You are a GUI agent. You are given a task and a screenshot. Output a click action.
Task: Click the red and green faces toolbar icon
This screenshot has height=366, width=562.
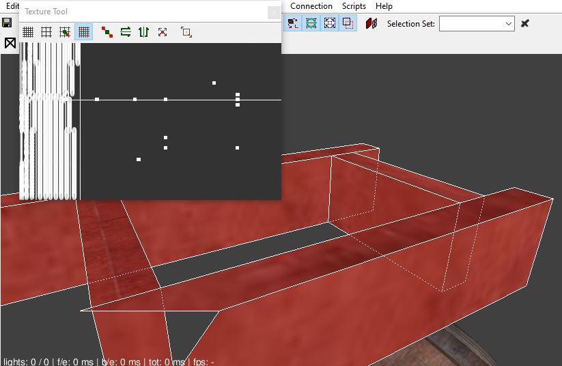click(x=371, y=23)
